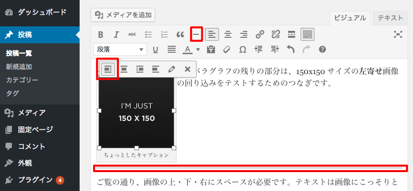Toggle underline formatting
413x191 pixels.
click(x=156, y=49)
